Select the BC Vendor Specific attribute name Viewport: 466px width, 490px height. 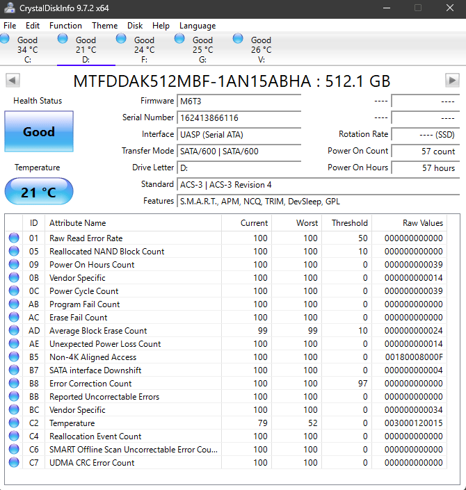pos(77,409)
